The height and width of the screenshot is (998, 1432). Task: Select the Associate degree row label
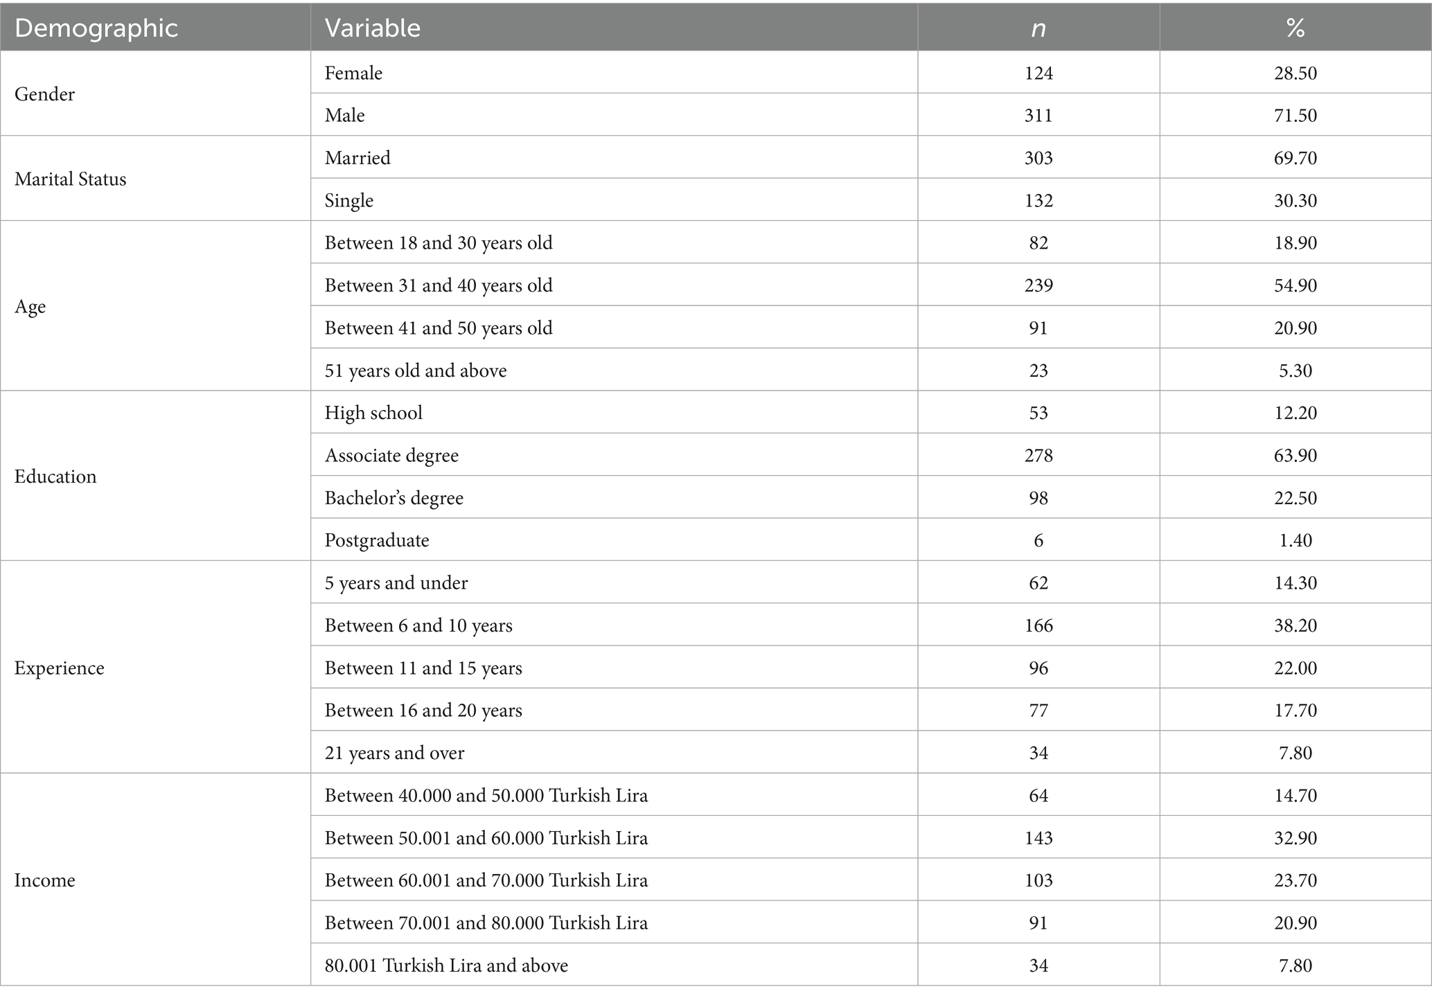(x=391, y=455)
